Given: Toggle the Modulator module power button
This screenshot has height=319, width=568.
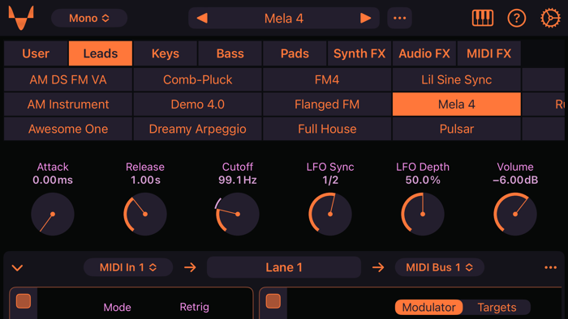Looking at the screenshot, I should [x=273, y=301].
